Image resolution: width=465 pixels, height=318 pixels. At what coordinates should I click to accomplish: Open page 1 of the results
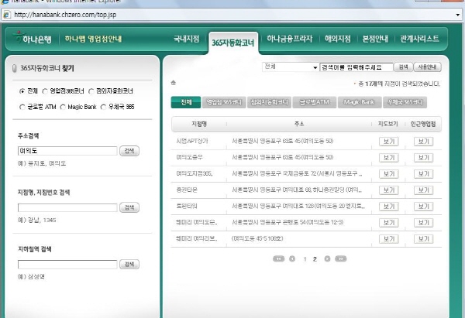(x=305, y=258)
